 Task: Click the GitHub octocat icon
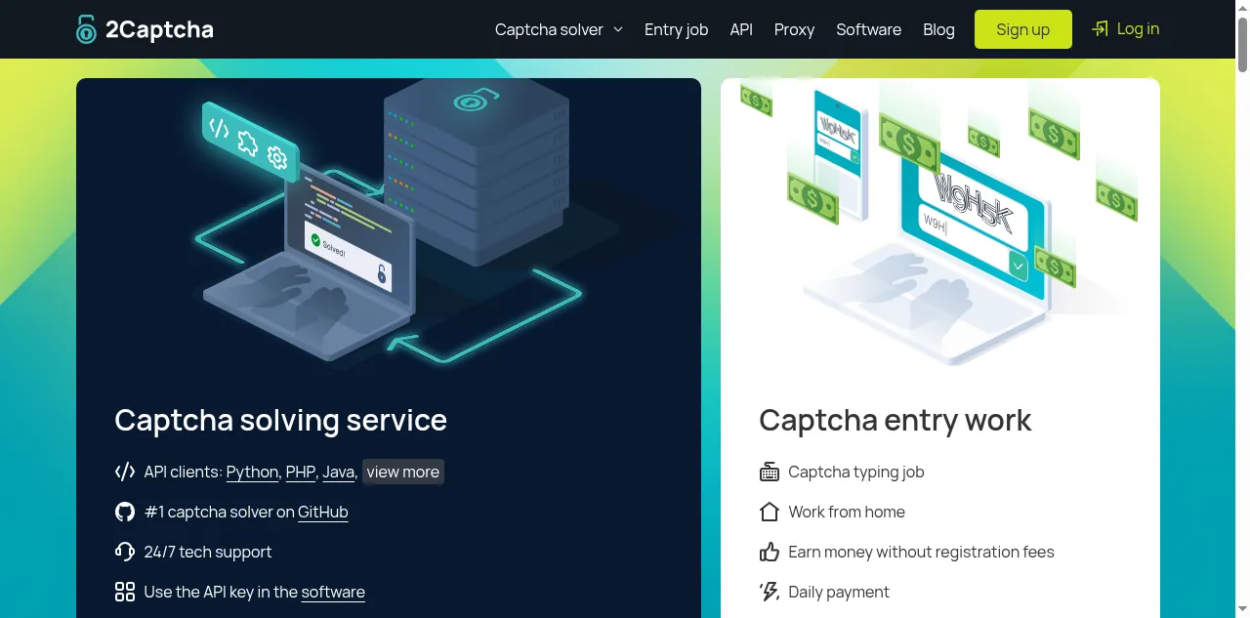(x=125, y=512)
